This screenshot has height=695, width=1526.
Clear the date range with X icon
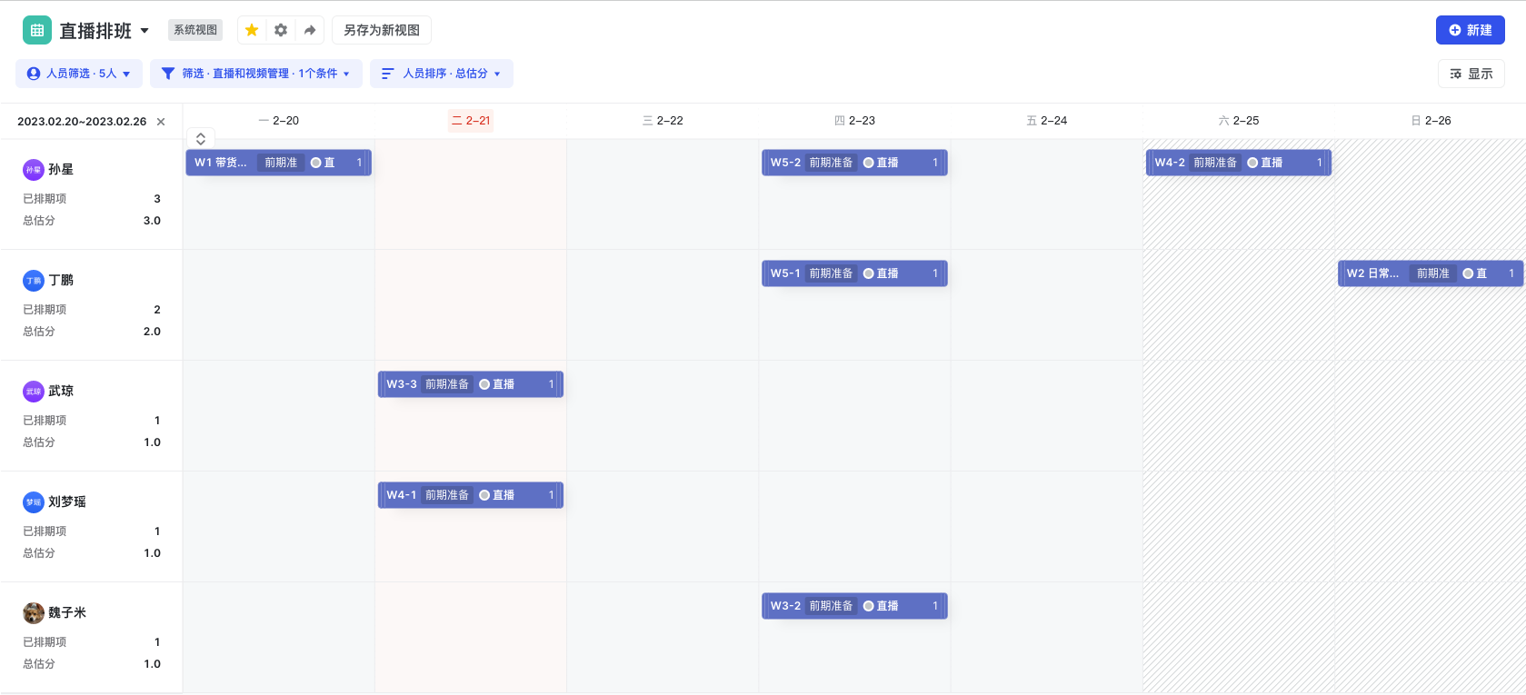[161, 122]
